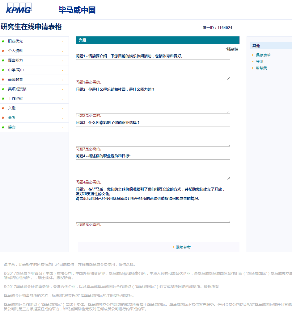Click arrow at right of 语言能力 row
The height and width of the screenshot is (313, 292).
tap(62, 61)
